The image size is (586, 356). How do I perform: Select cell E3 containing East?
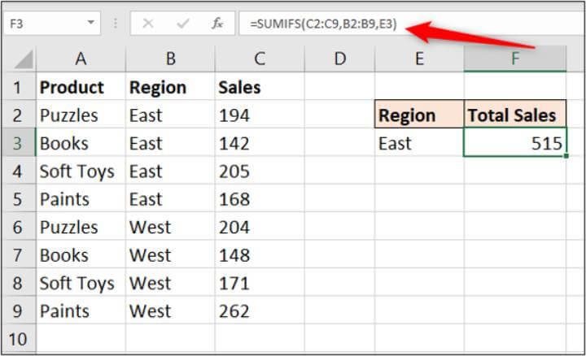(x=419, y=144)
